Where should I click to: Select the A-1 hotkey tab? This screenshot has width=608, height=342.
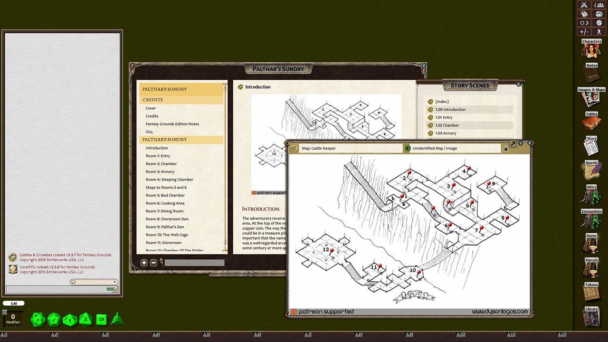(x=5, y=334)
